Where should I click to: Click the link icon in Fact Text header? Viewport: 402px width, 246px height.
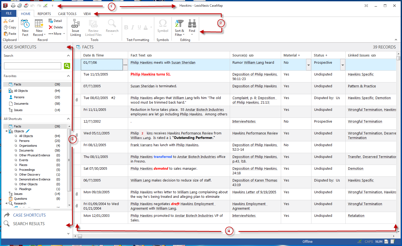click(149, 55)
